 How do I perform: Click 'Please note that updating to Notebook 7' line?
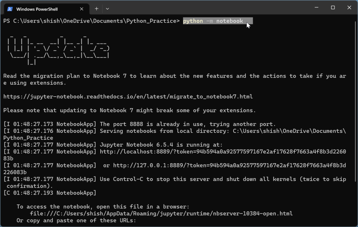[129, 111]
